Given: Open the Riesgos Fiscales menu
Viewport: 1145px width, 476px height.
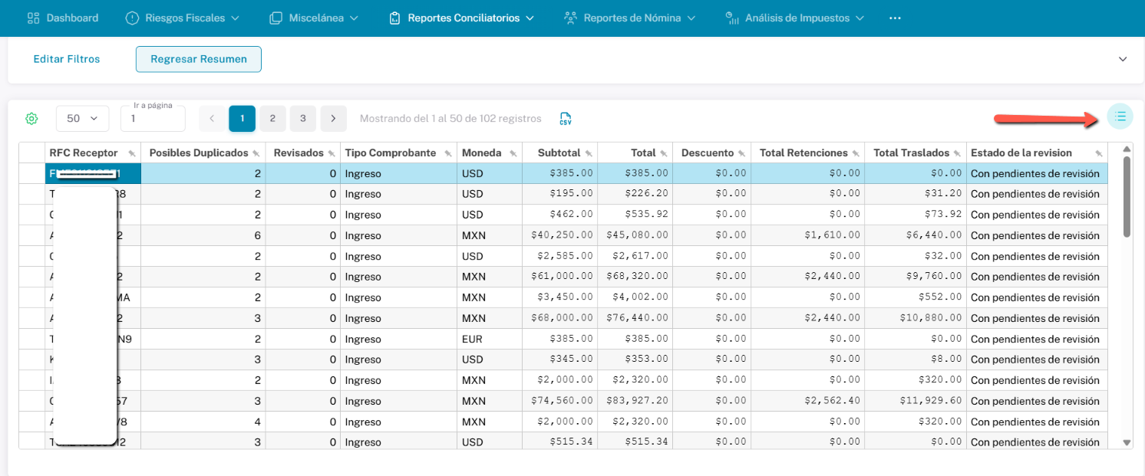Looking at the screenshot, I should point(183,18).
